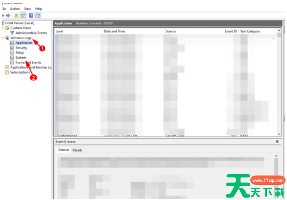
Task: Select Applications and Services Logs node
Action: click(x=31, y=67)
